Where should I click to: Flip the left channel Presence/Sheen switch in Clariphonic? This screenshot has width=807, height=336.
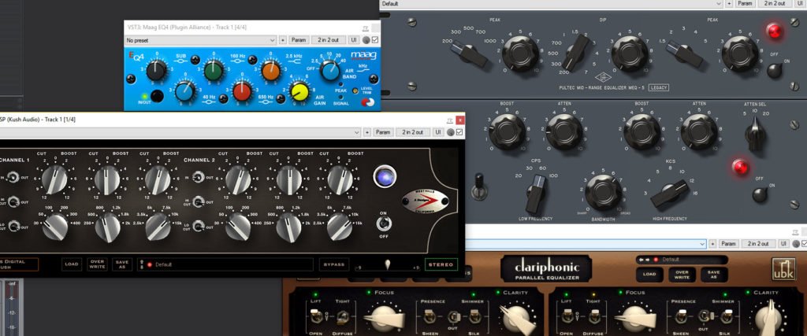click(x=429, y=317)
